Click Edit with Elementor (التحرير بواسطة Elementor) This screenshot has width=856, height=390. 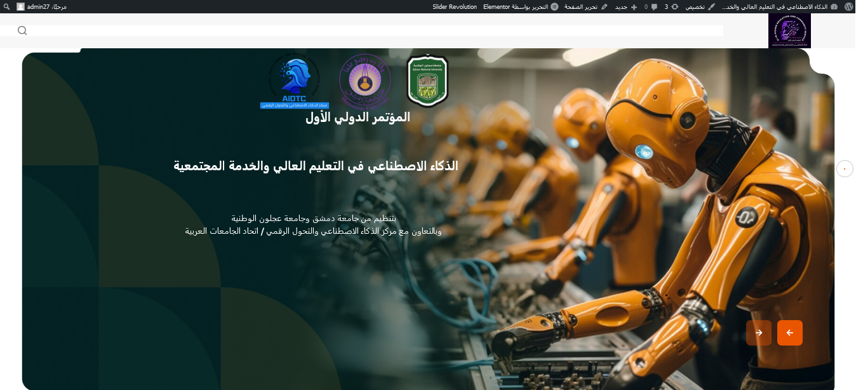tap(521, 6)
